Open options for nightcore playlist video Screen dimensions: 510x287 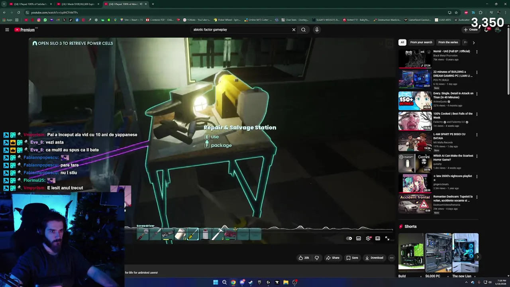click(477, 176)
